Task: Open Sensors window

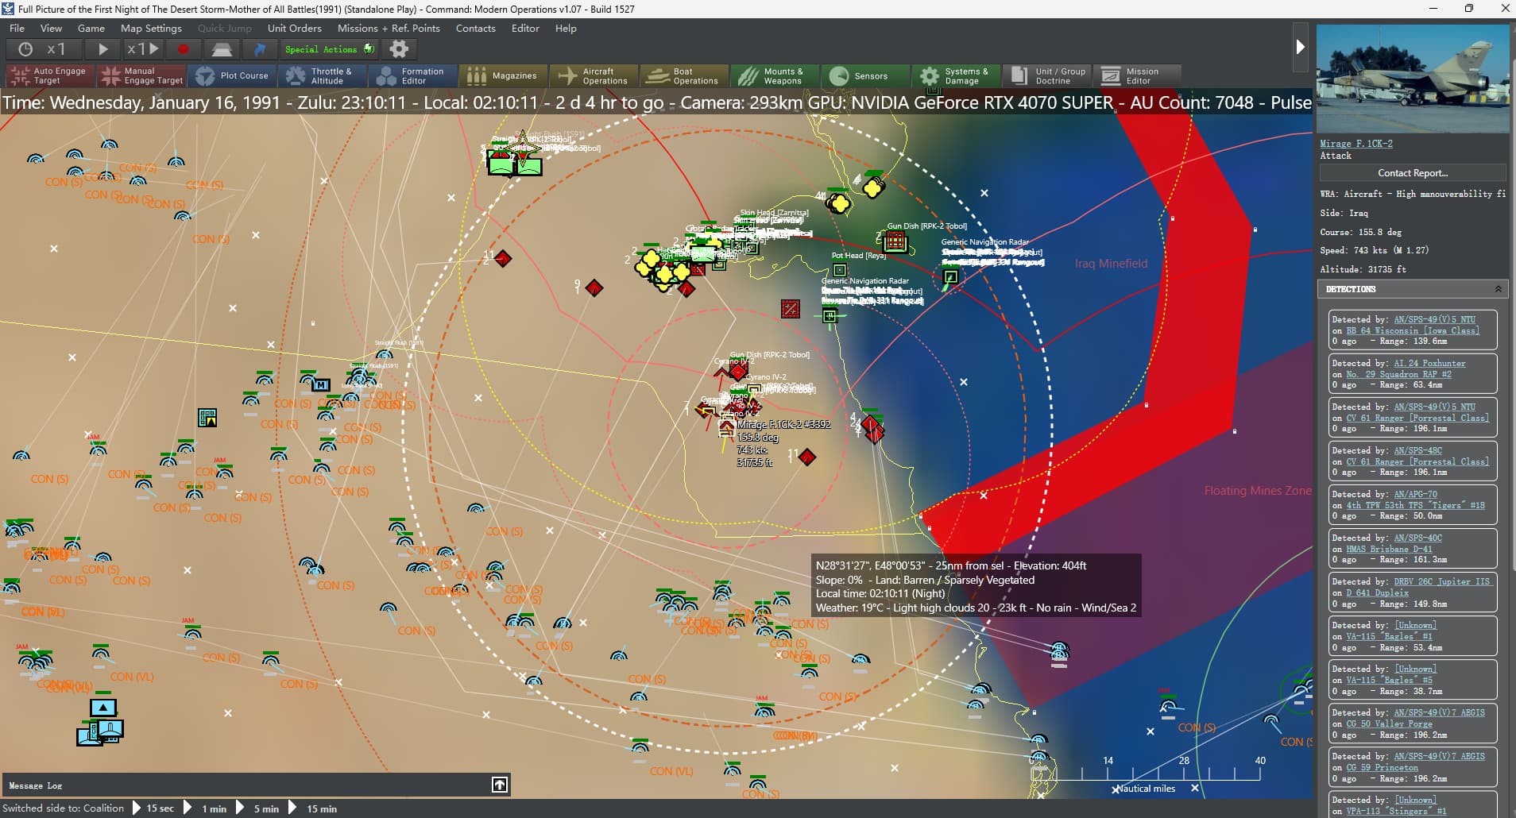Action: click(x=866, y=75)
